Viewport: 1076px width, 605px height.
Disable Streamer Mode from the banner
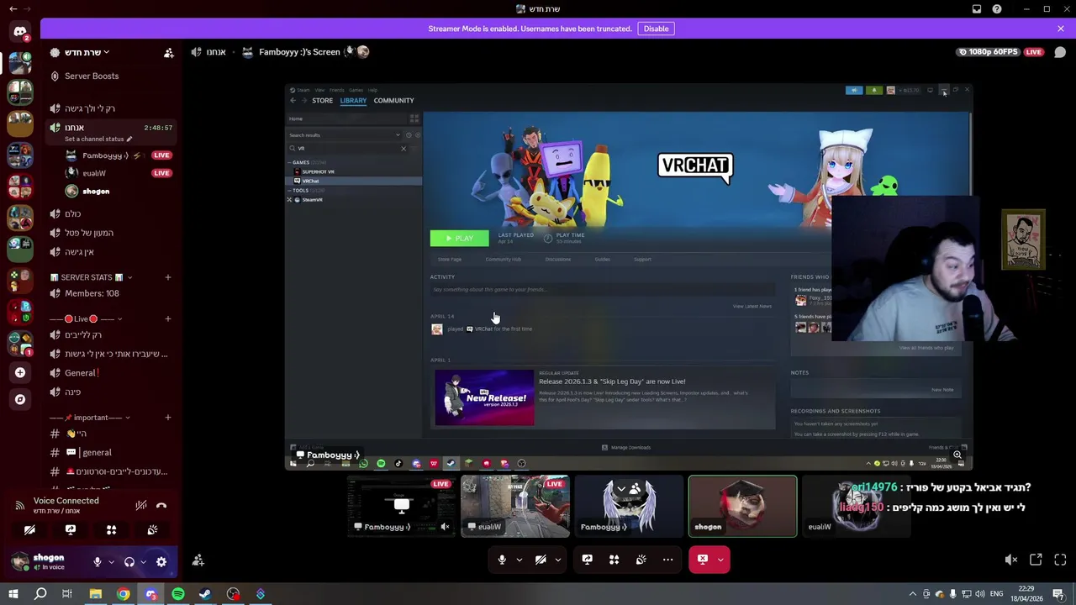point(656,29)
